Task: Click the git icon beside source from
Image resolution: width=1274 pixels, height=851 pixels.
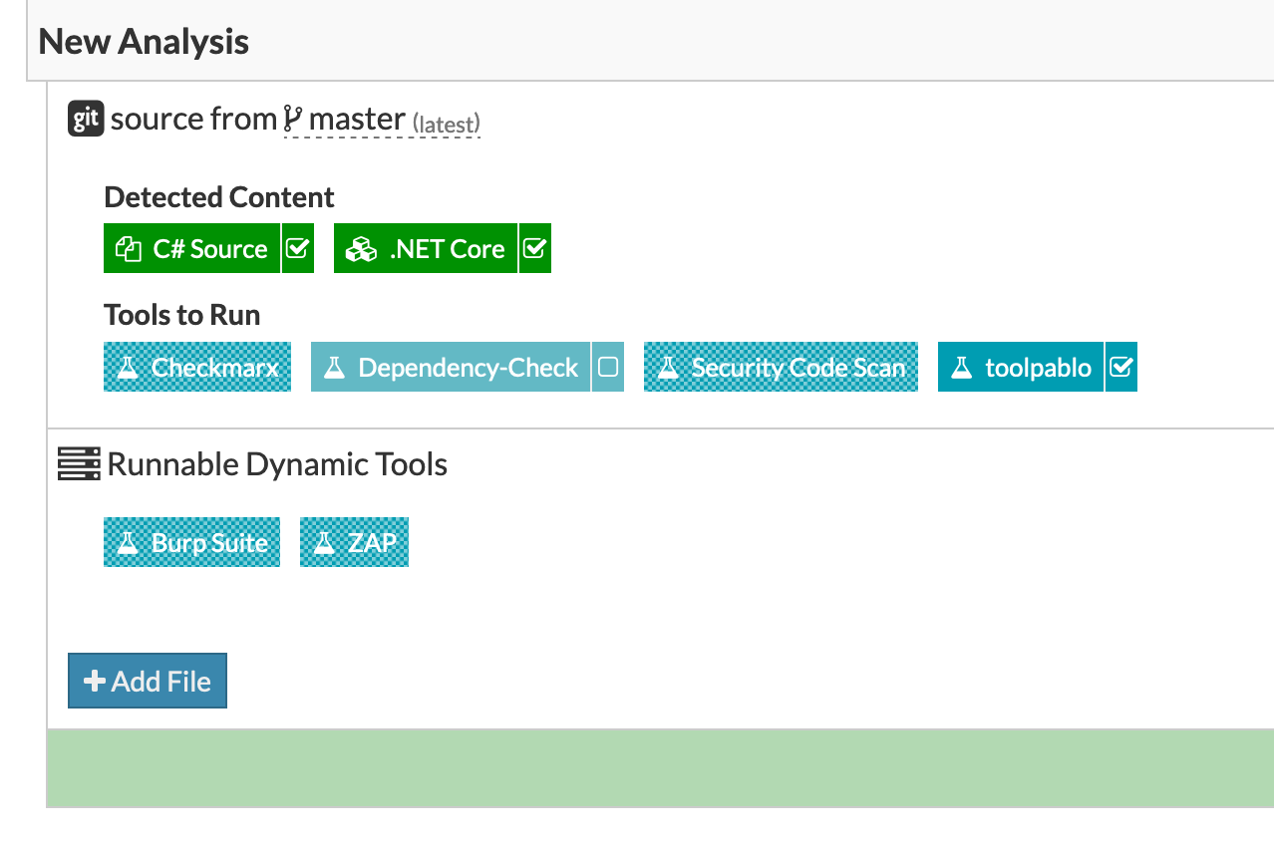Action: [84, 118]
